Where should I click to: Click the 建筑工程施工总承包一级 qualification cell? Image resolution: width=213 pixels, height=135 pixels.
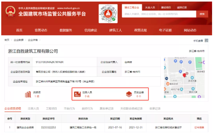tap(83, 128)
